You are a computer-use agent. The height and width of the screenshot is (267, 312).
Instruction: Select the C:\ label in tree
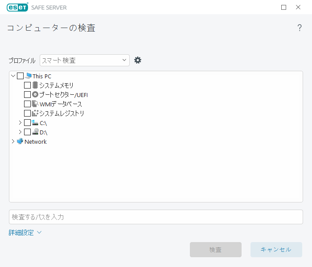click(x=43, y=123)
